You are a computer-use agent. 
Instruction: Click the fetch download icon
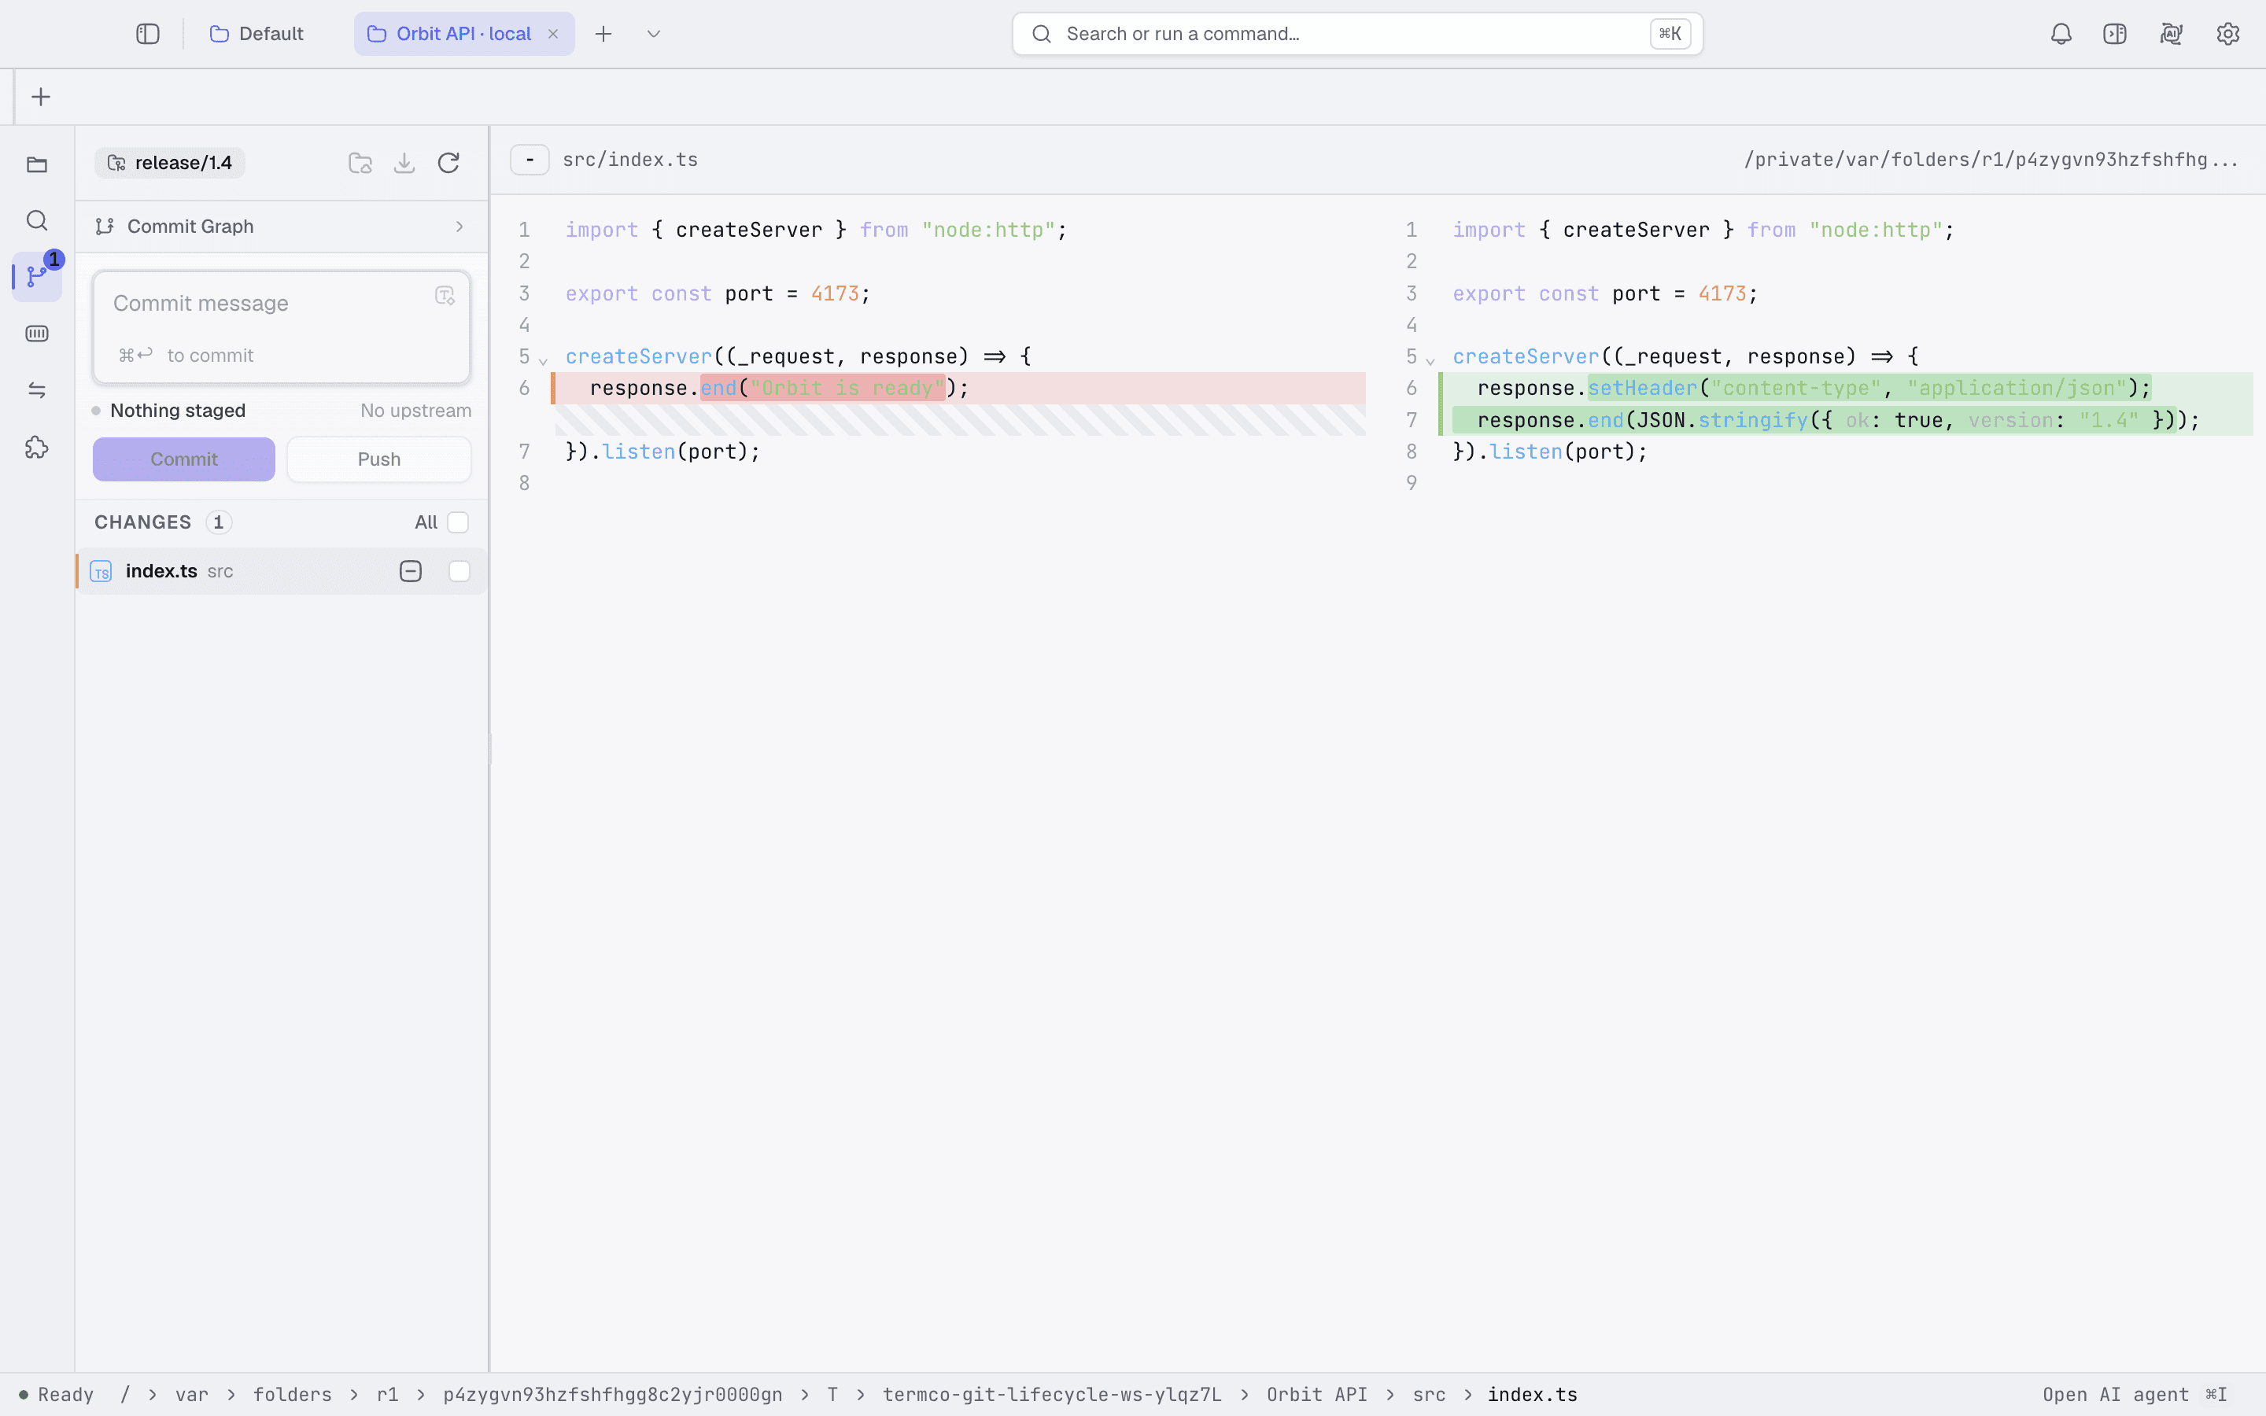point(404,163)
